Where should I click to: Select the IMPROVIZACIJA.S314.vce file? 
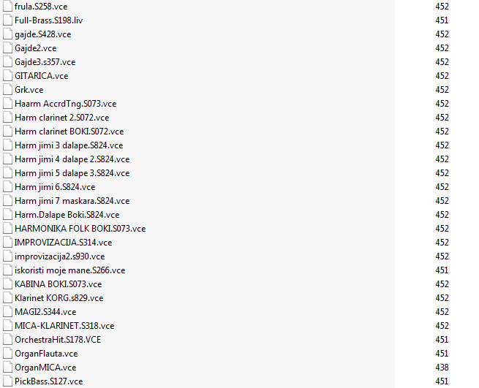[63, 243]
